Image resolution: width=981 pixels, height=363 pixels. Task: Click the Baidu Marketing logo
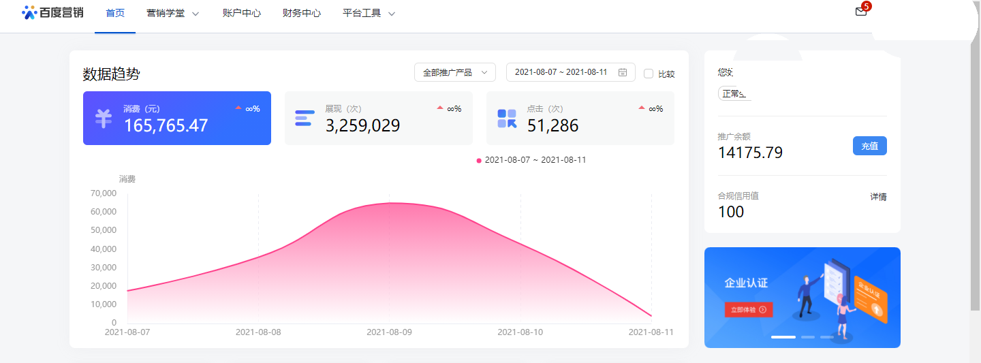(52, 12)
